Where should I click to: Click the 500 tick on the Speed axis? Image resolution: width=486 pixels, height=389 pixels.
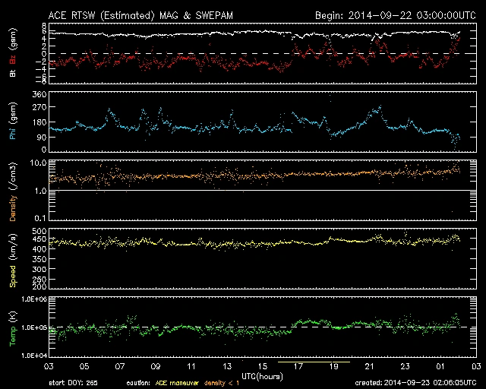pyautogui.click(x=39, y=231)
